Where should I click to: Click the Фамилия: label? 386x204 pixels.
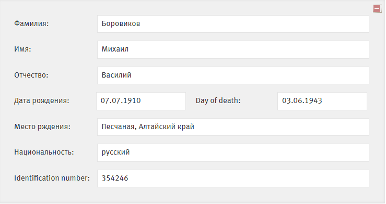31,23
